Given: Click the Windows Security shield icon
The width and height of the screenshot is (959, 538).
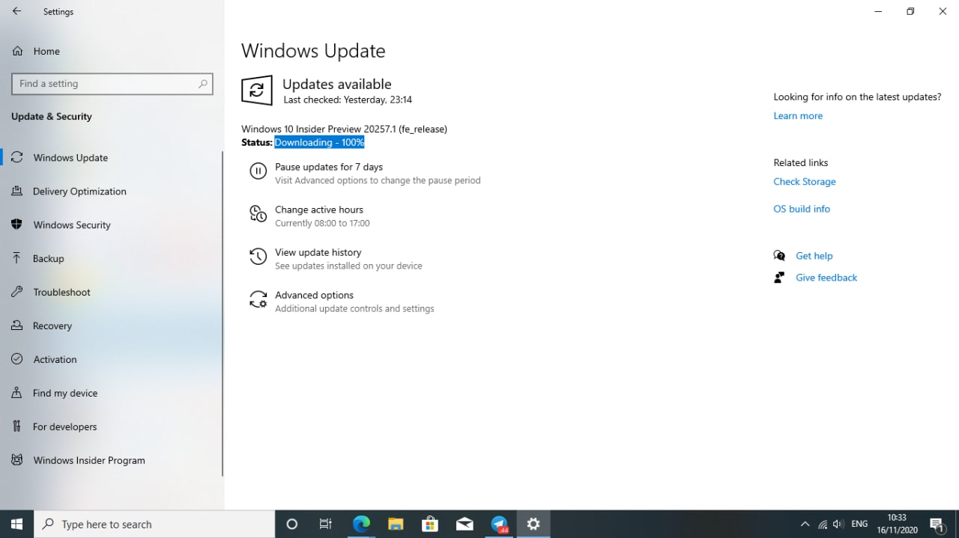Looking at the screenshot, I should tap(16, 224).
